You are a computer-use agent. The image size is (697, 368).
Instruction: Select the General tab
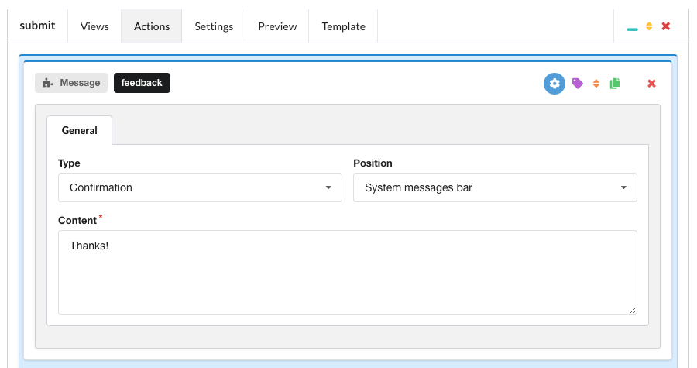coord(80,130)
